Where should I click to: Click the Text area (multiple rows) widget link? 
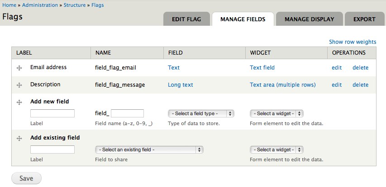point(283,85)
